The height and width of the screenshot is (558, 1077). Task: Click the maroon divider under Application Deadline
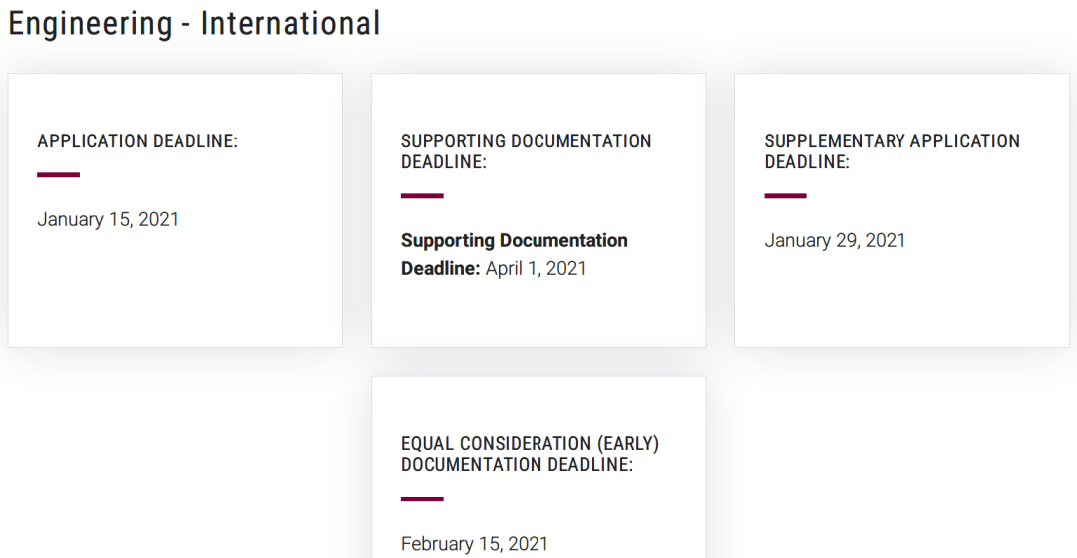coord(59,175)
